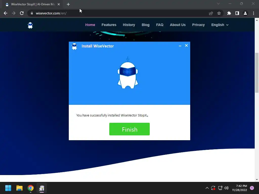The height and width of the screenshot is (194, 259).
Task: Open the Windows Start menu
Action: (x=8, y=188)
